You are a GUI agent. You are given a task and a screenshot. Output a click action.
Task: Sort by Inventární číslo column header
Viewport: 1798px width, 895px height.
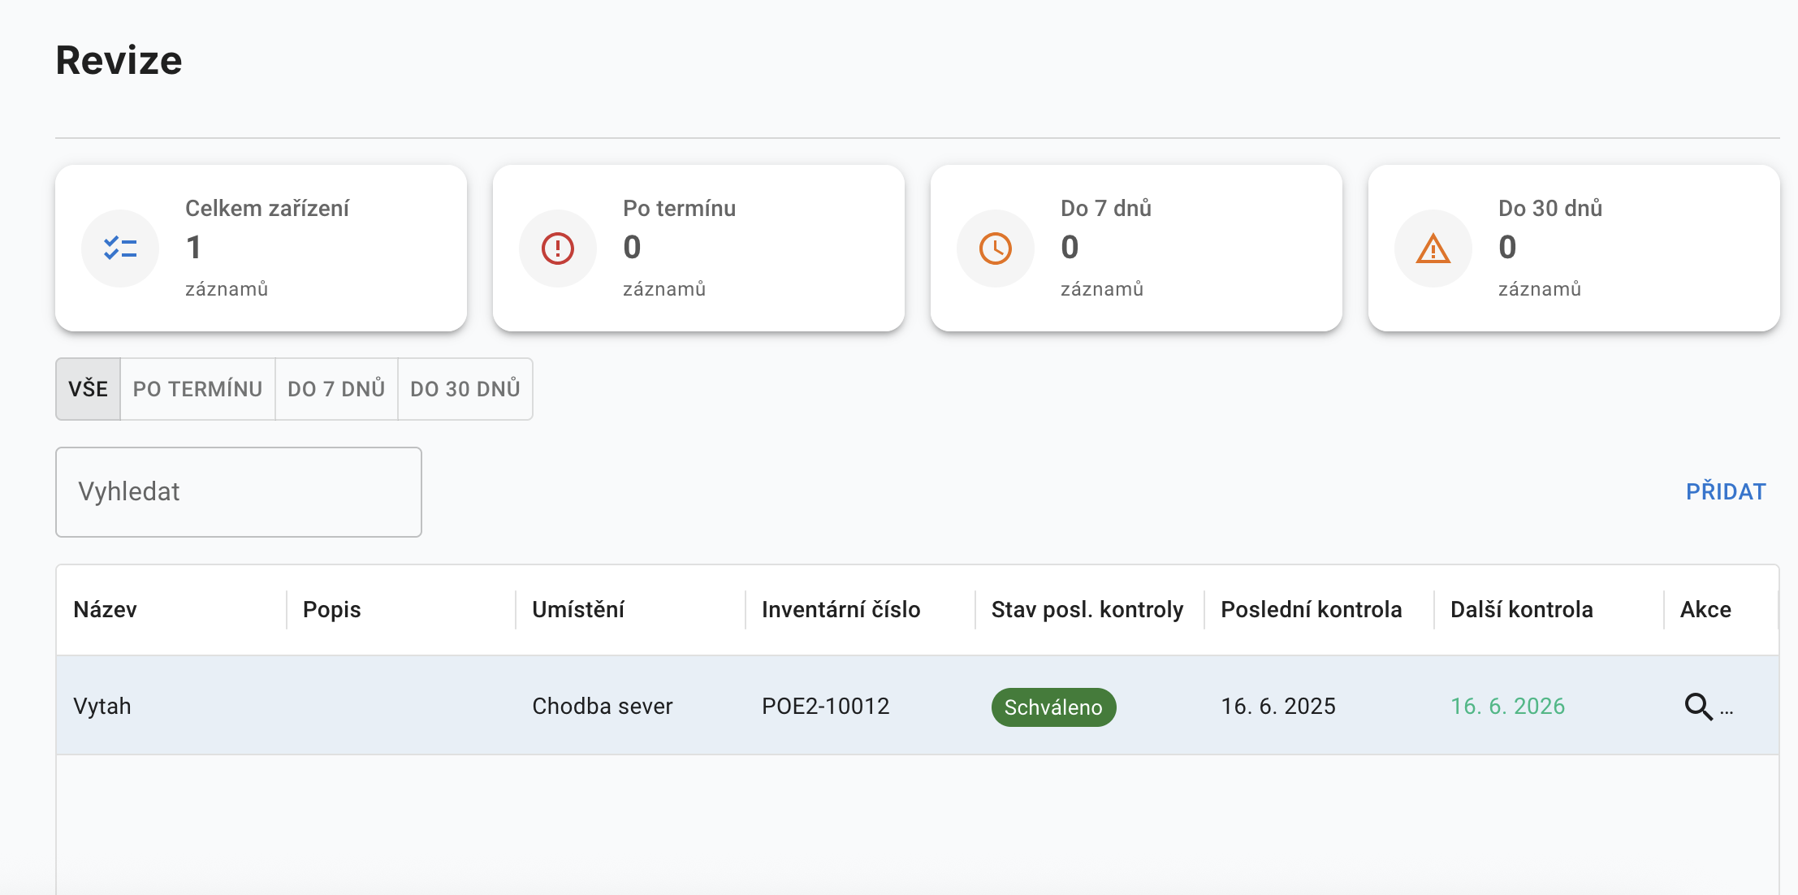pos(841,610)
